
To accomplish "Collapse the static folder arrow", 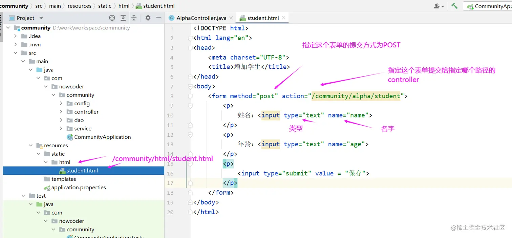I will [x=38, y=154].
